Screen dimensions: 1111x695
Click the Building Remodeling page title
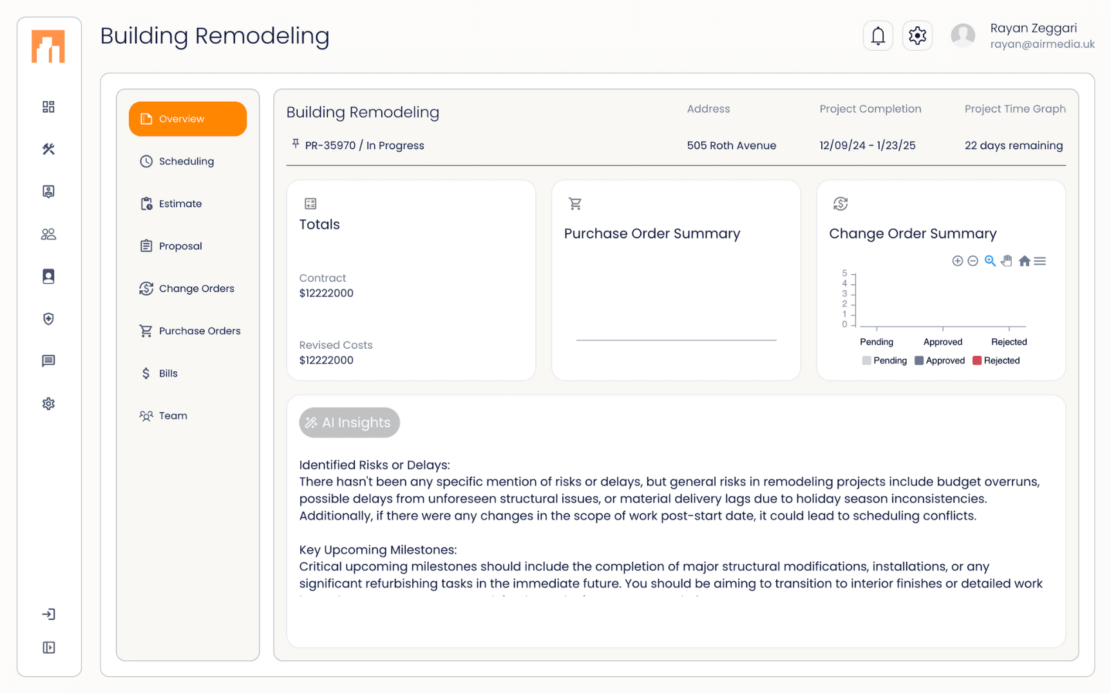click(x=214, y=36)
